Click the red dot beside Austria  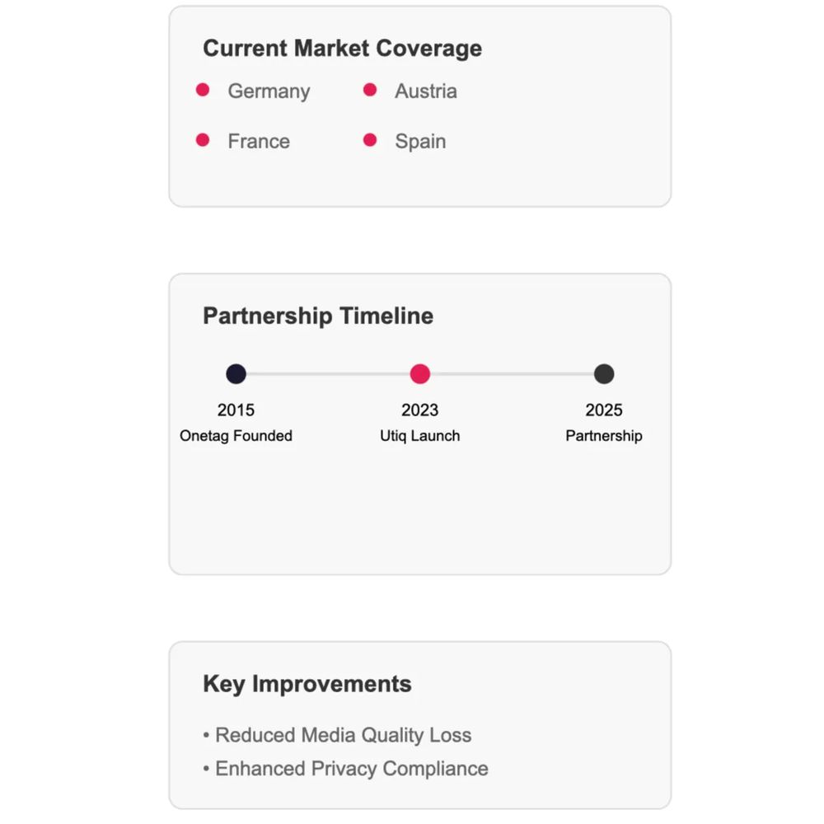click(x=370, y=90)
